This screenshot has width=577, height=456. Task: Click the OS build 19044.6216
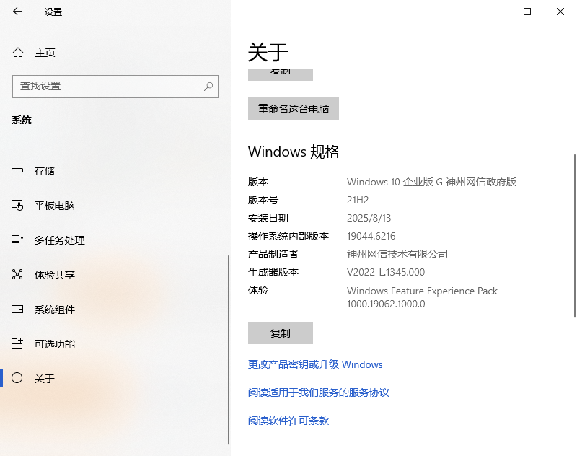371,236
